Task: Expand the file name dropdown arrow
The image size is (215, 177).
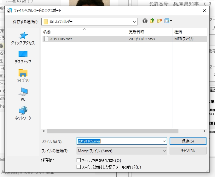Action: pyautogui.click(x=164, y=141)
